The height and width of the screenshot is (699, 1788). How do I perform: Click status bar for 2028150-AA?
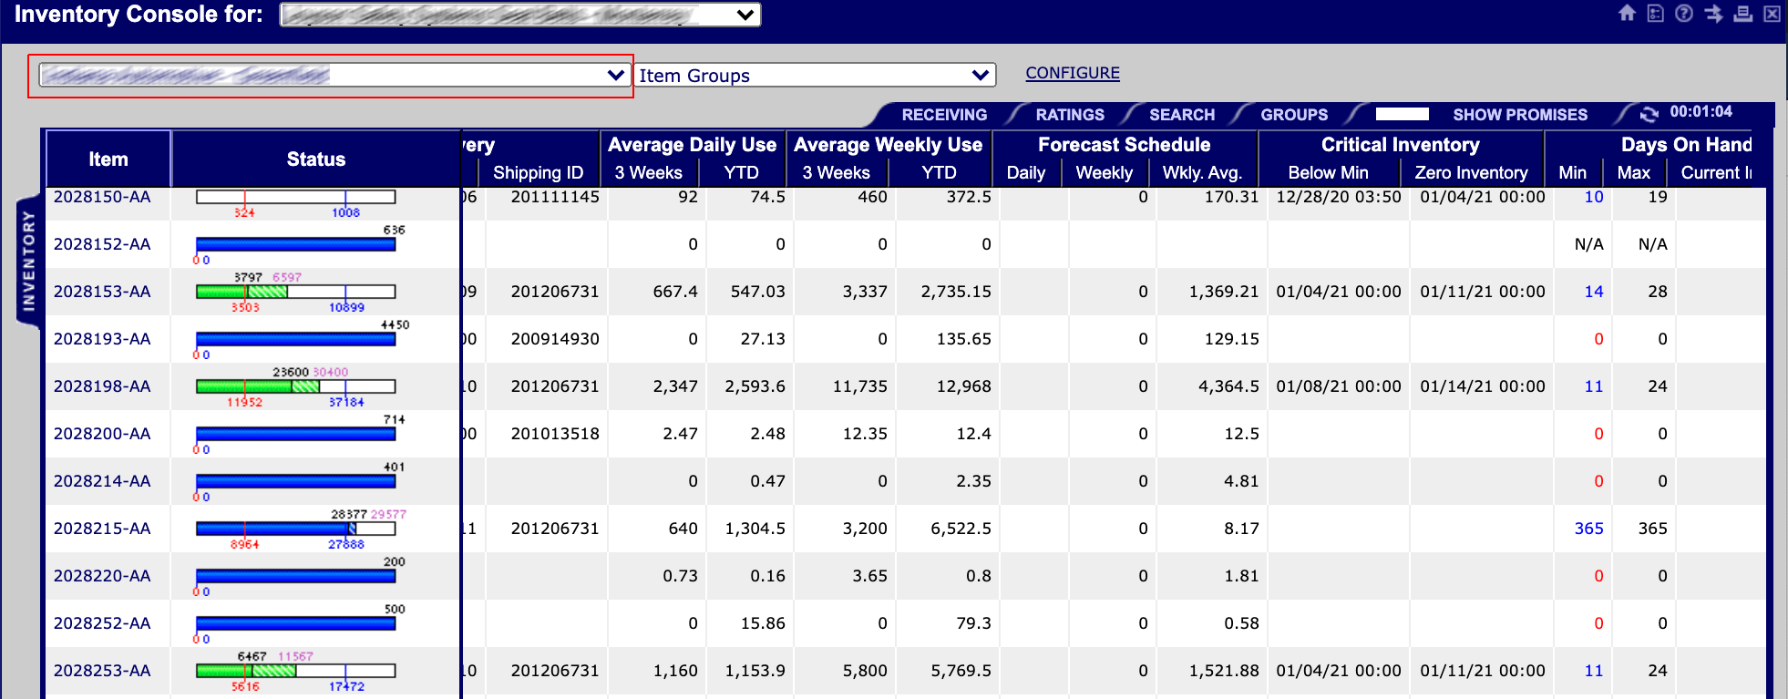point(296,197)
